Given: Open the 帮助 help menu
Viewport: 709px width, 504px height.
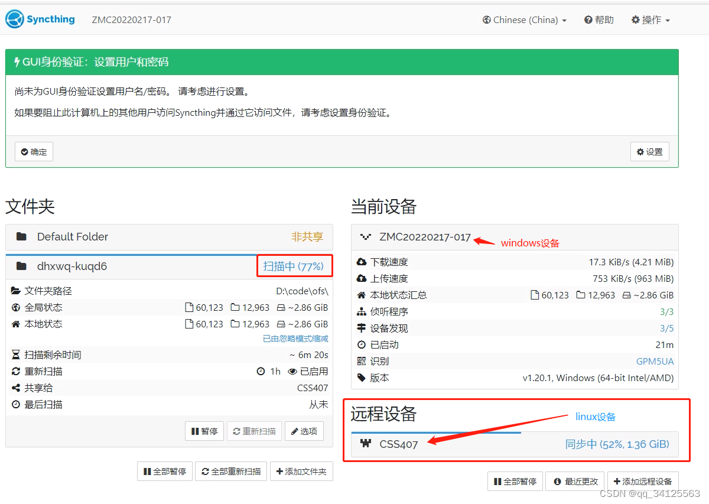Looking at the screenshot, I should click(599, 20).
